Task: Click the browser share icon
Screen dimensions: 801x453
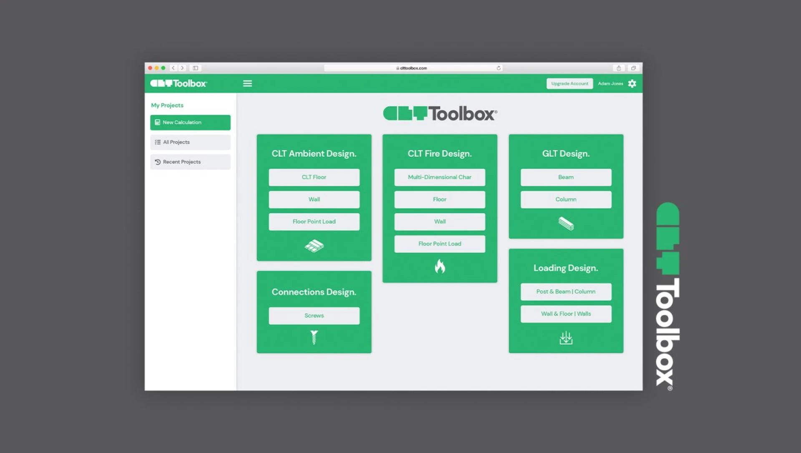Action: tap(619, 68)
